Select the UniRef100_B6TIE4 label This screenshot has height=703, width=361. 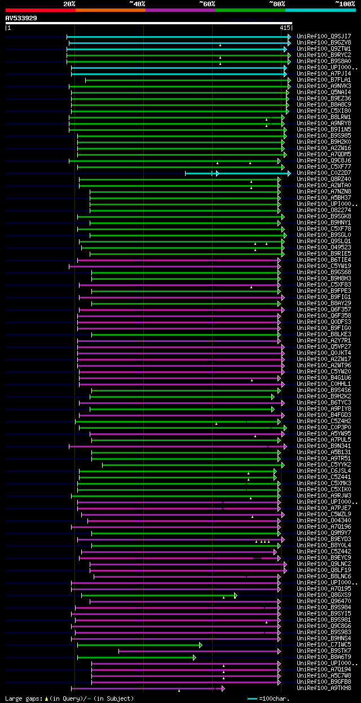324,260
